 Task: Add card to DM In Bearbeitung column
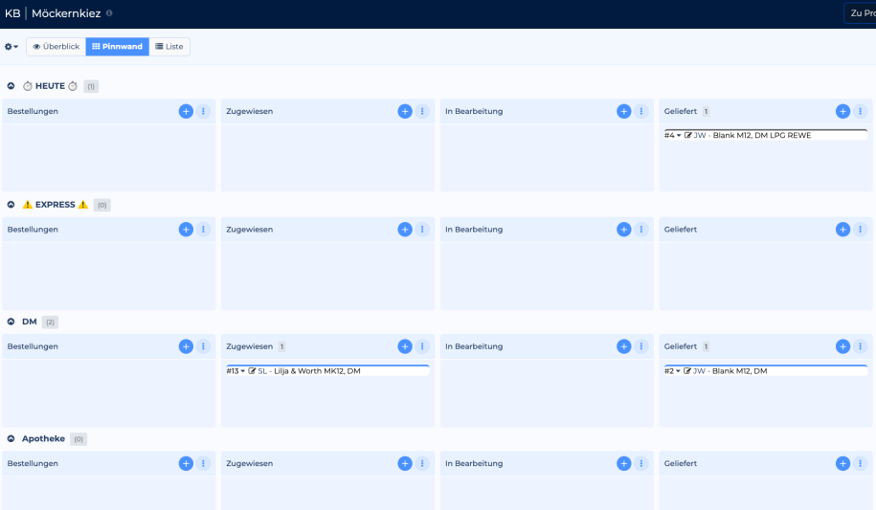(x=624, y=346)
